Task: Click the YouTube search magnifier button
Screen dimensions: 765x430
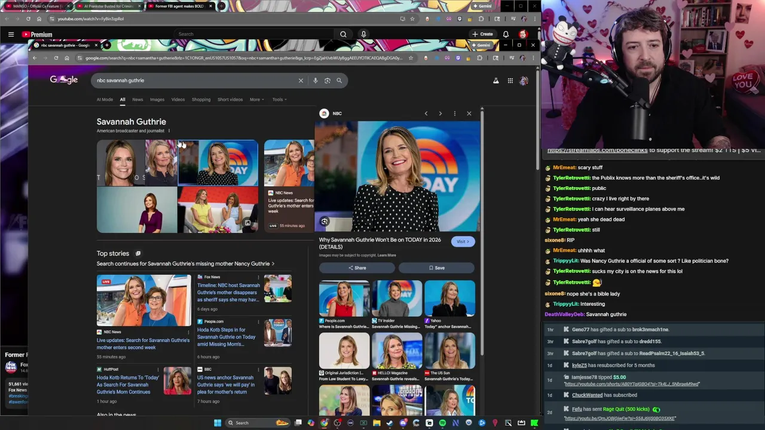Action: tap(343, 35)
